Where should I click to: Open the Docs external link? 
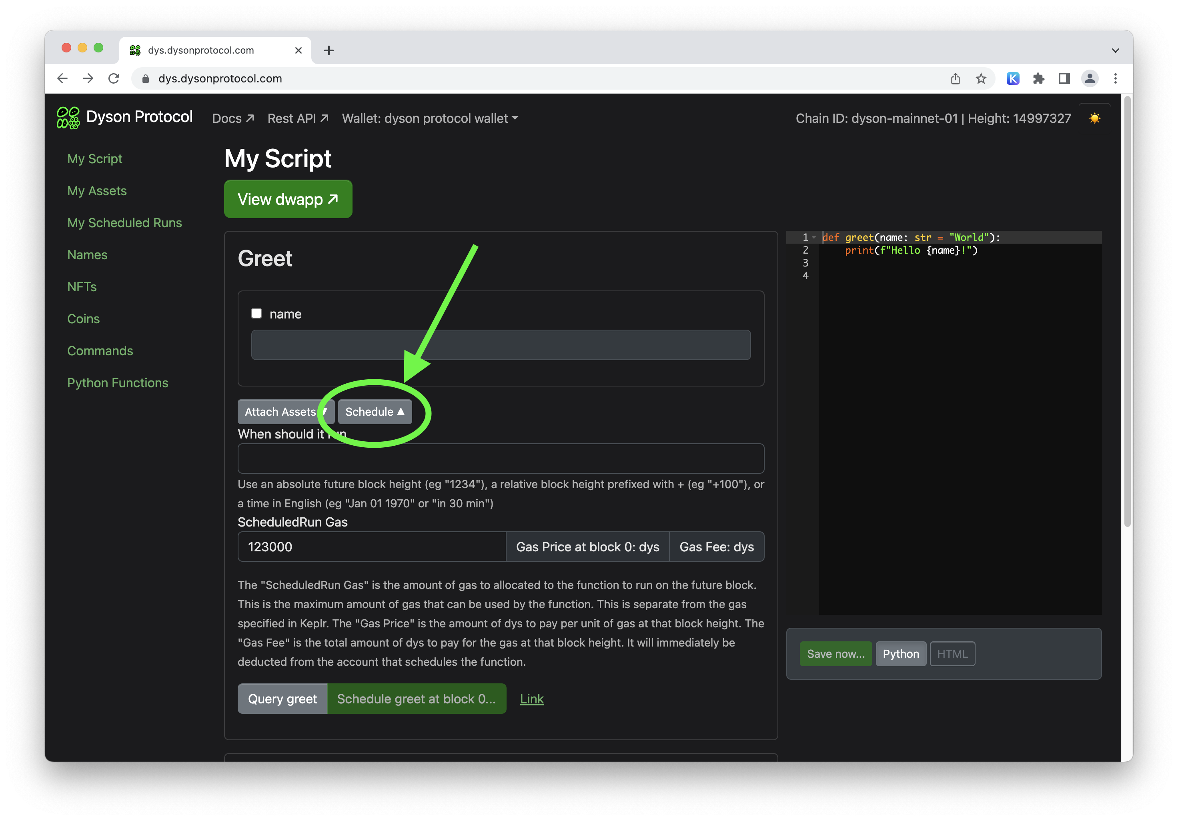pos(233,118)
